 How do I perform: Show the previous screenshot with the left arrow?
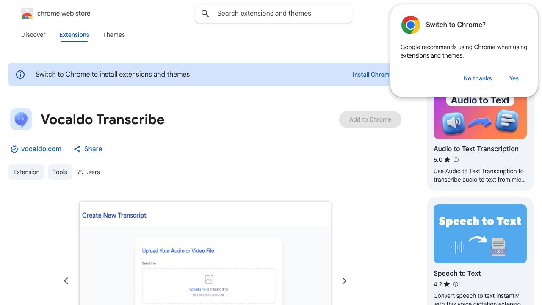point(66,281)
